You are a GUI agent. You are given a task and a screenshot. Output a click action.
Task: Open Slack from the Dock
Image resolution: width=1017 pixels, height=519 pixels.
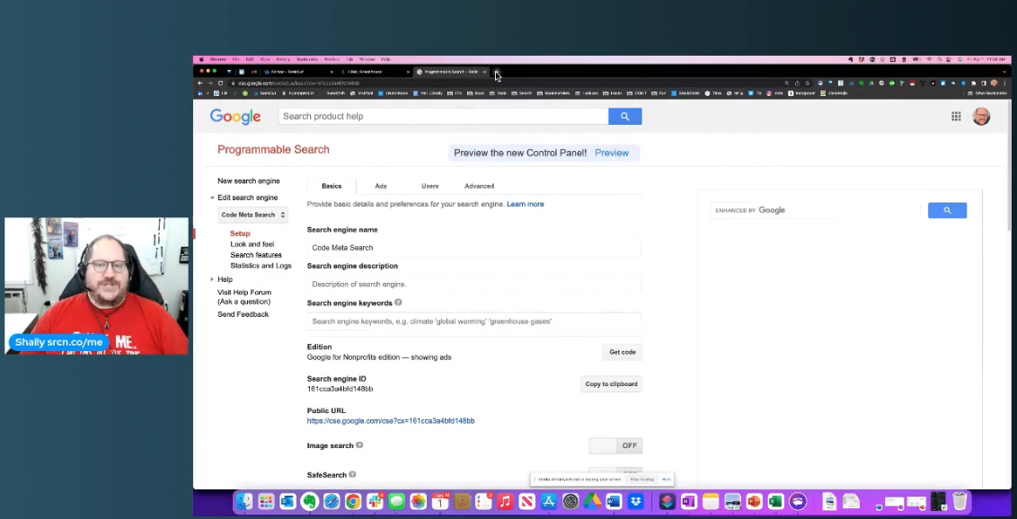[x=375, y=502]
